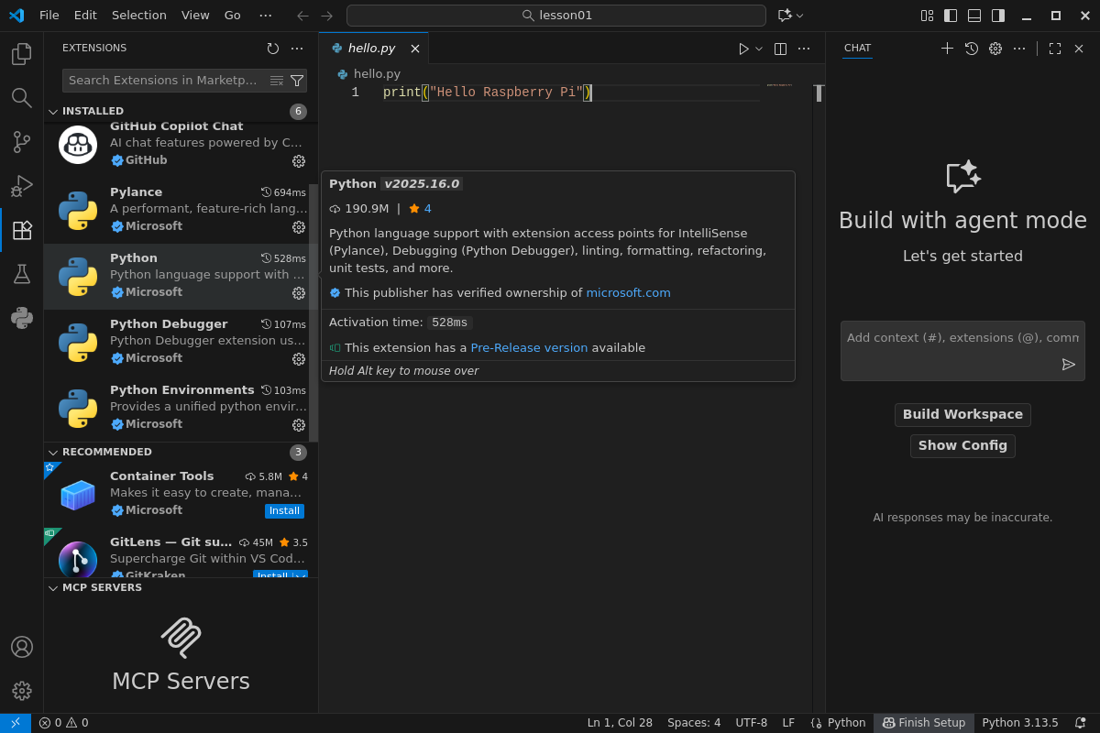Open Source Control view
This screenshot has width=1100, height=733.
(x=22, y=142)
